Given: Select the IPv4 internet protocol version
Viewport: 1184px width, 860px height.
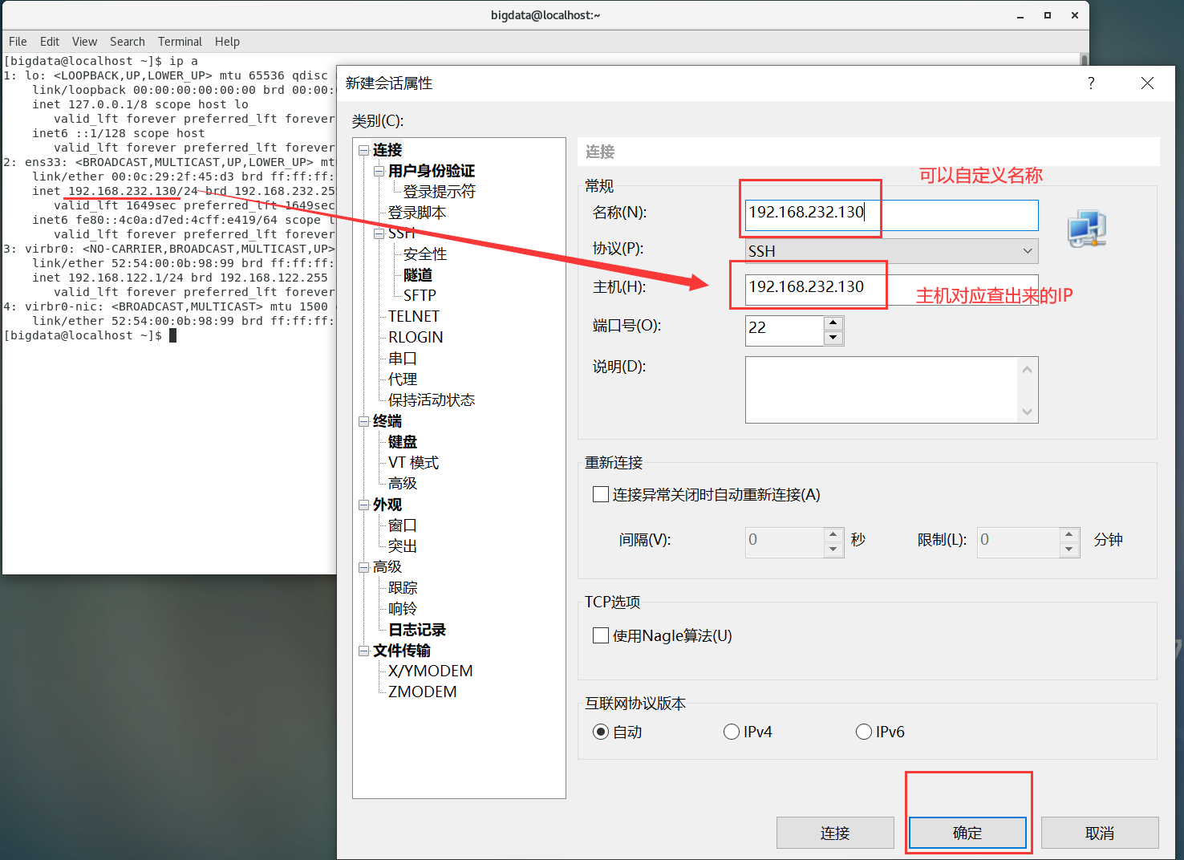Looking at the screenshot, I should (731, 731).
